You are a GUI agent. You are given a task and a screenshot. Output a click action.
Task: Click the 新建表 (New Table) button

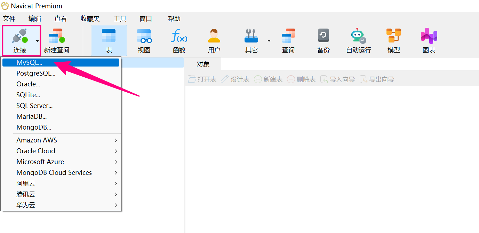tap(268, 79)
